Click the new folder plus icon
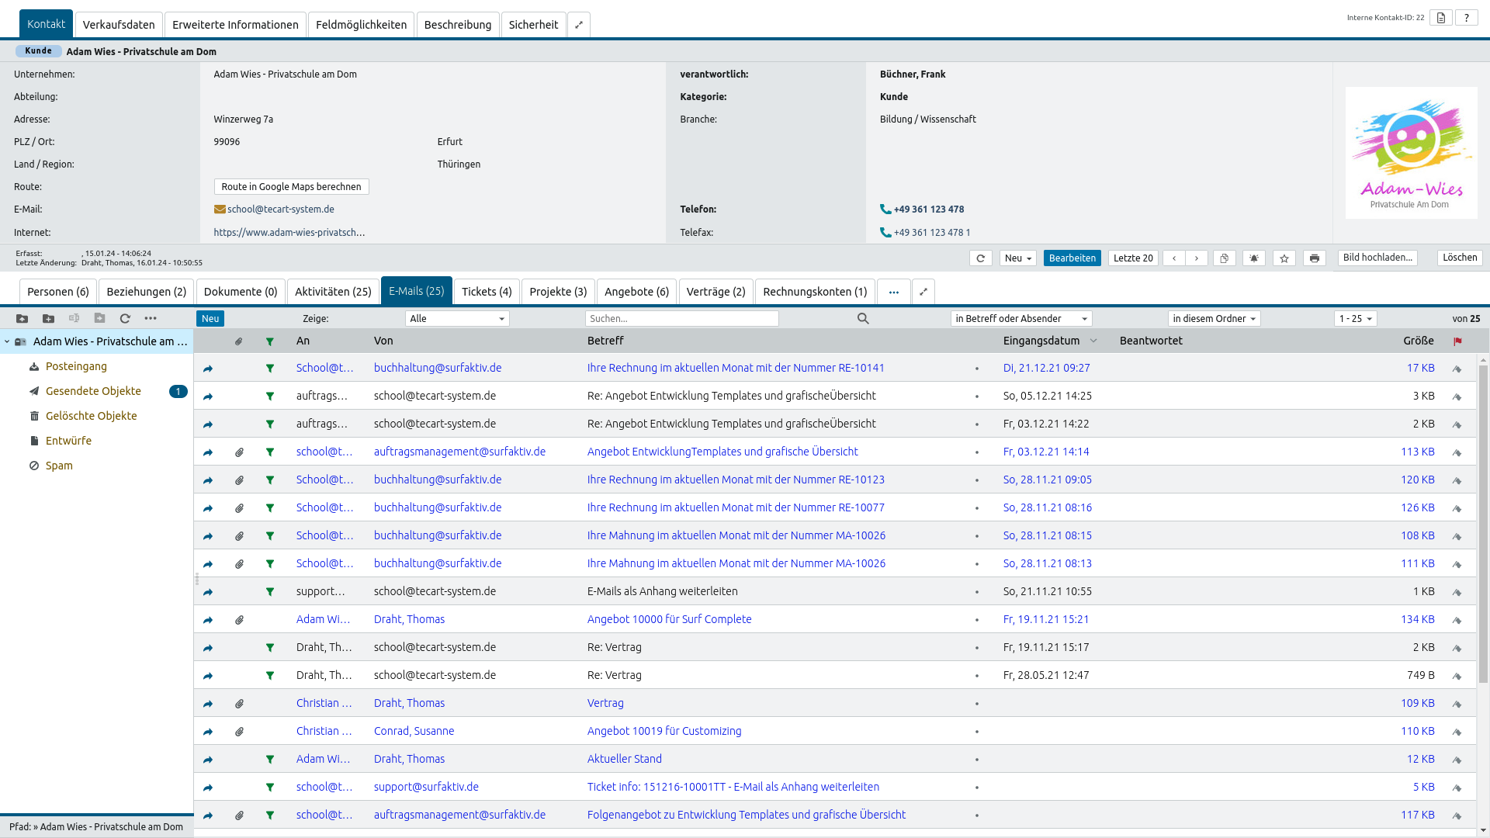This screenshot has width=1490, height=838. (48, 318)
